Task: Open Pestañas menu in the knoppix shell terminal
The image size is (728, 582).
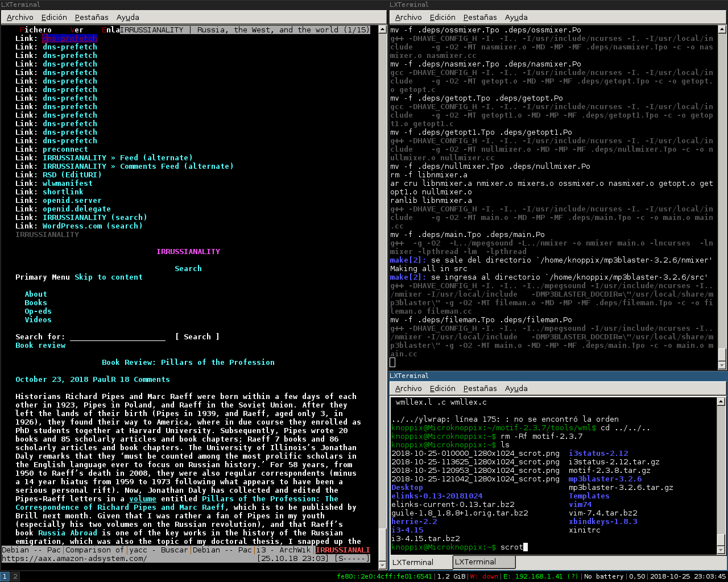Action: coord(480,388)
